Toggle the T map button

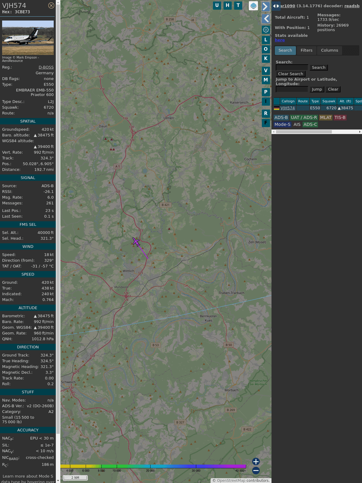(238, 5)
